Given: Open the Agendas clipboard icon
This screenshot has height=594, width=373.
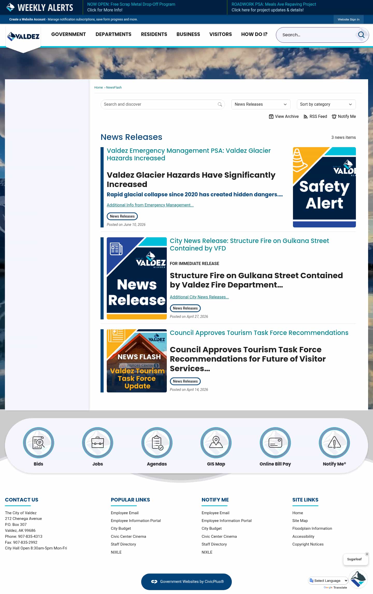Looking at the screenshot, I should (157, 442).
